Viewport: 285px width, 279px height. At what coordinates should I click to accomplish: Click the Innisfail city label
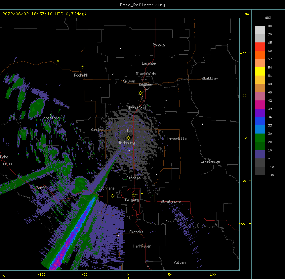pos(137,108)
